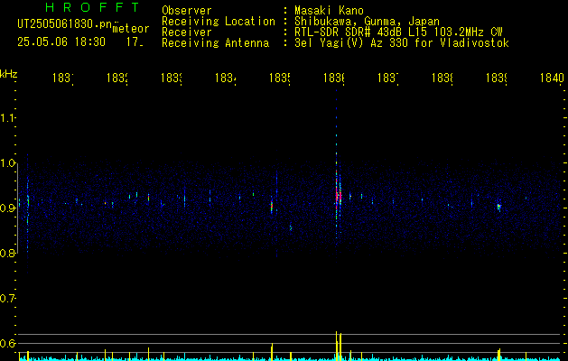Image resolution: width=568 pixels, height=361 pixels.
Task: Select the date stamp 25.05.06 18:30
Action: (61, 42)
